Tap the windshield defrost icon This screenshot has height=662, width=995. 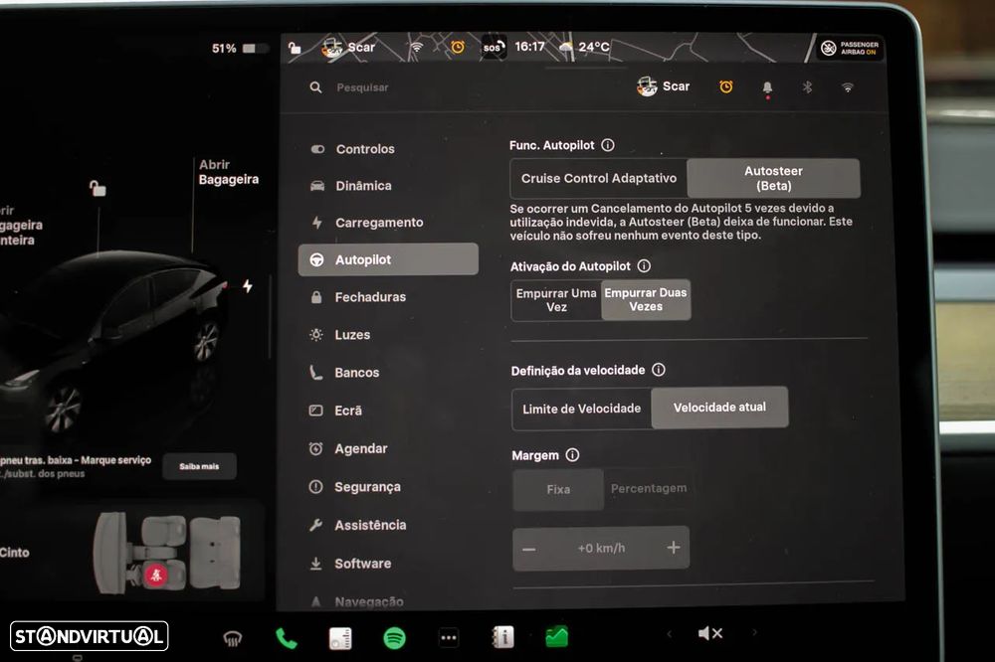(x=233, y=638)
